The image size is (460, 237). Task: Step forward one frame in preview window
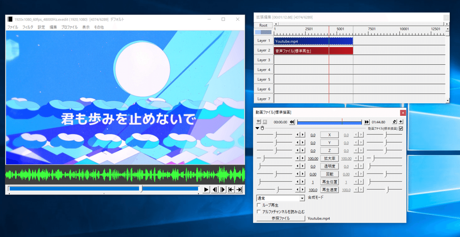click(x=223, y=190)
